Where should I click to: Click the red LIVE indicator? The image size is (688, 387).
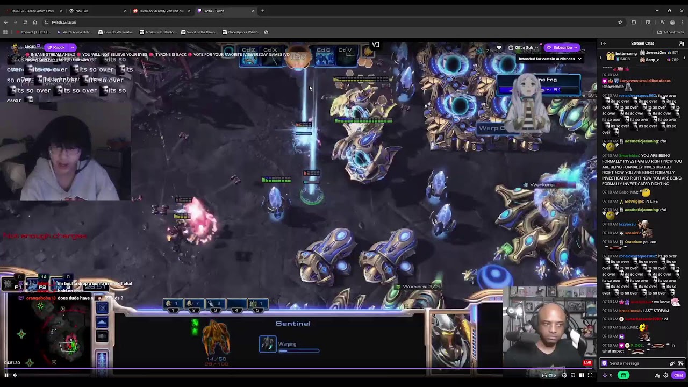(587, 363)
